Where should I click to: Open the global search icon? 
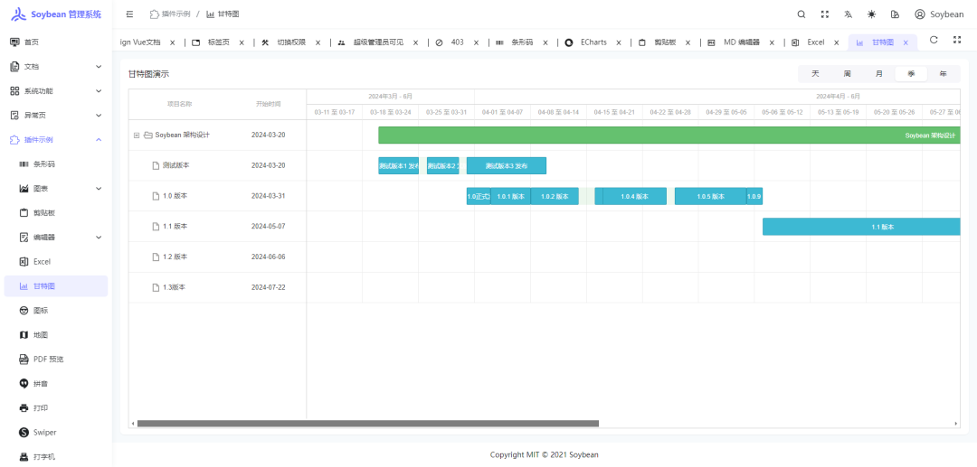pos(802,14)
